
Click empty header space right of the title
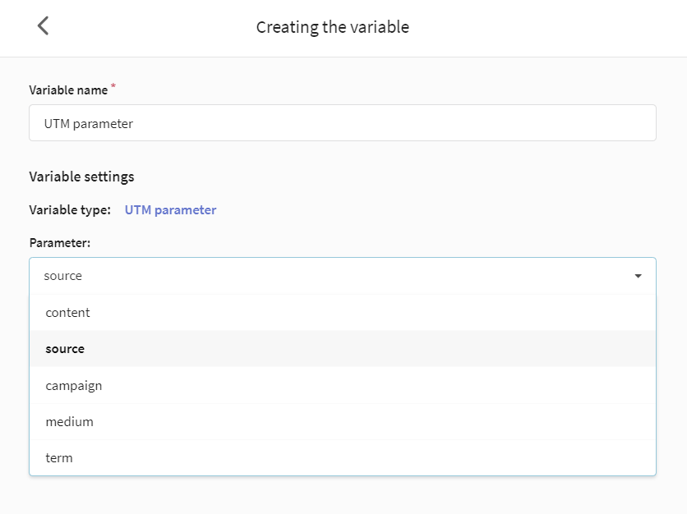(x=547, y=27)
